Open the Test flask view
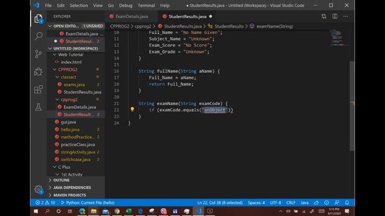This screenshot has height=216, width=385. (x=38, y=107)
